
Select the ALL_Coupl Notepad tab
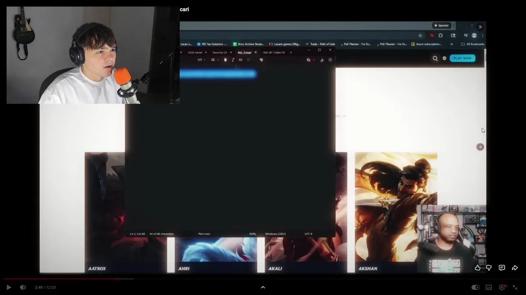(x=245, y=52)
